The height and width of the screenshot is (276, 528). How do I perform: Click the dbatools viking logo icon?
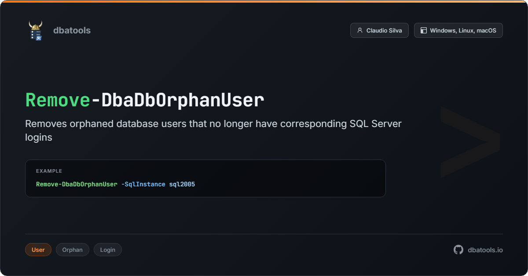click(36, 30)
